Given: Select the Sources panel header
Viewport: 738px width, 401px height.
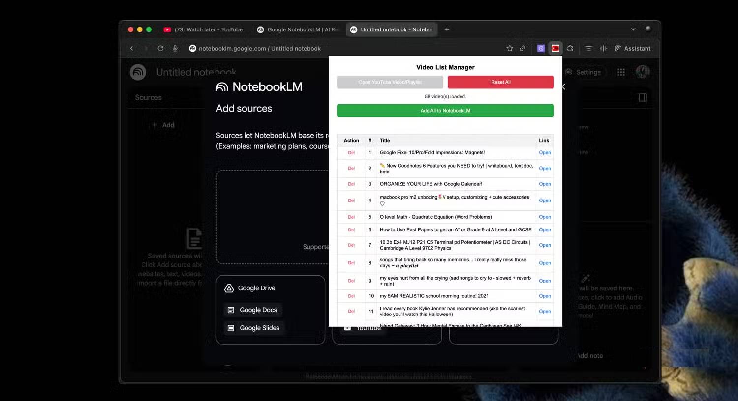Looking at the screenshot, I should point(148,97).
